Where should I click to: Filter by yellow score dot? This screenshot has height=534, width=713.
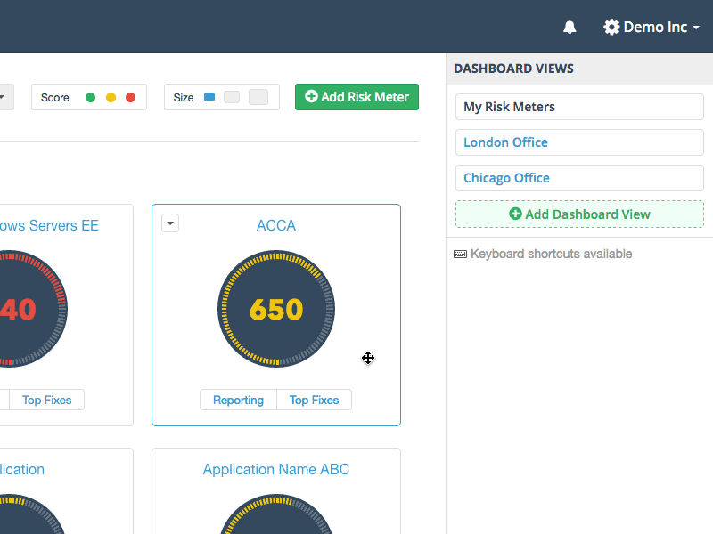111,98
